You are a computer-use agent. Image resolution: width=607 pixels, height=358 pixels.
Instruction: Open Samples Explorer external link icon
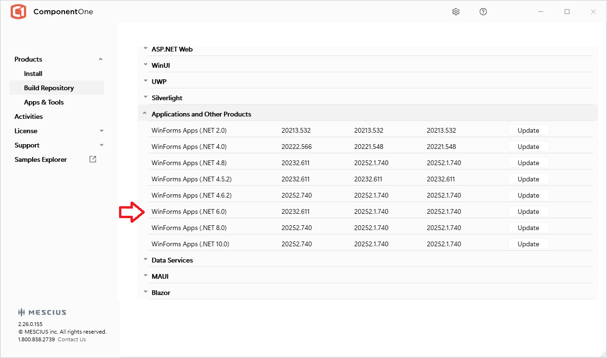click(x=93, y=159)
